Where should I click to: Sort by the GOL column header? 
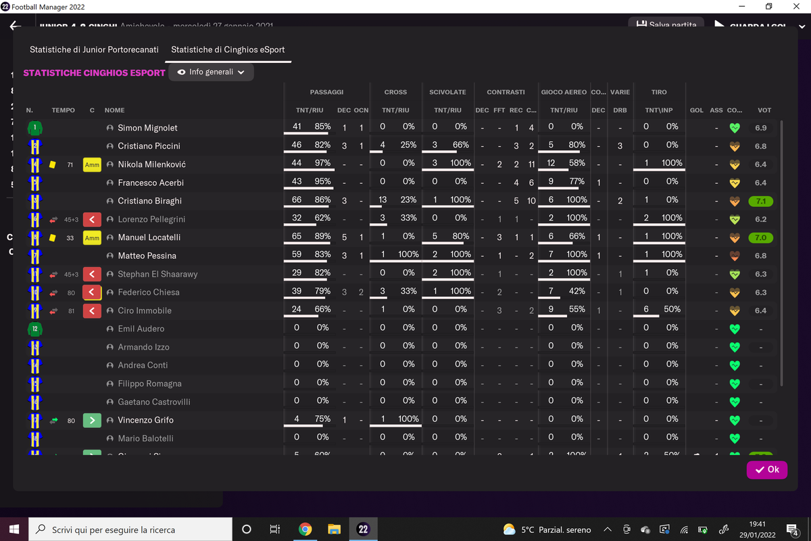pos(697,110)
